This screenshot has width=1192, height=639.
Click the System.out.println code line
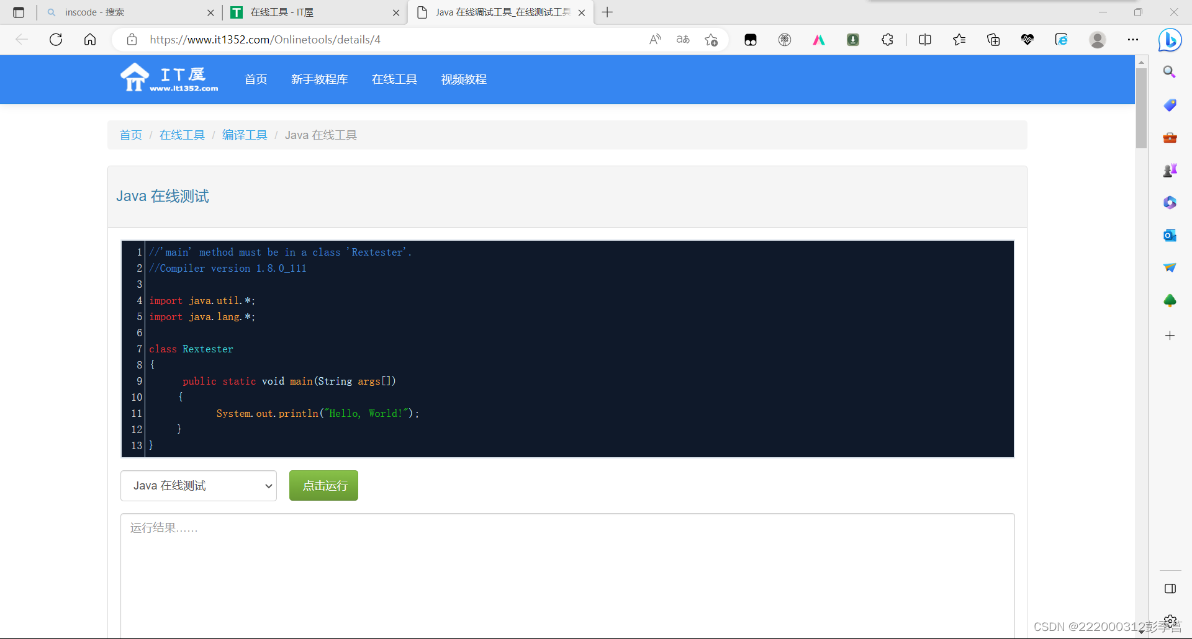point(317,414)
